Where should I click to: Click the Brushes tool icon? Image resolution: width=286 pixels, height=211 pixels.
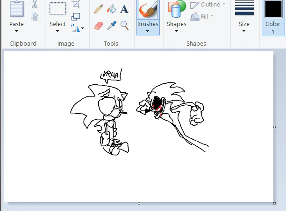[148, 8]
